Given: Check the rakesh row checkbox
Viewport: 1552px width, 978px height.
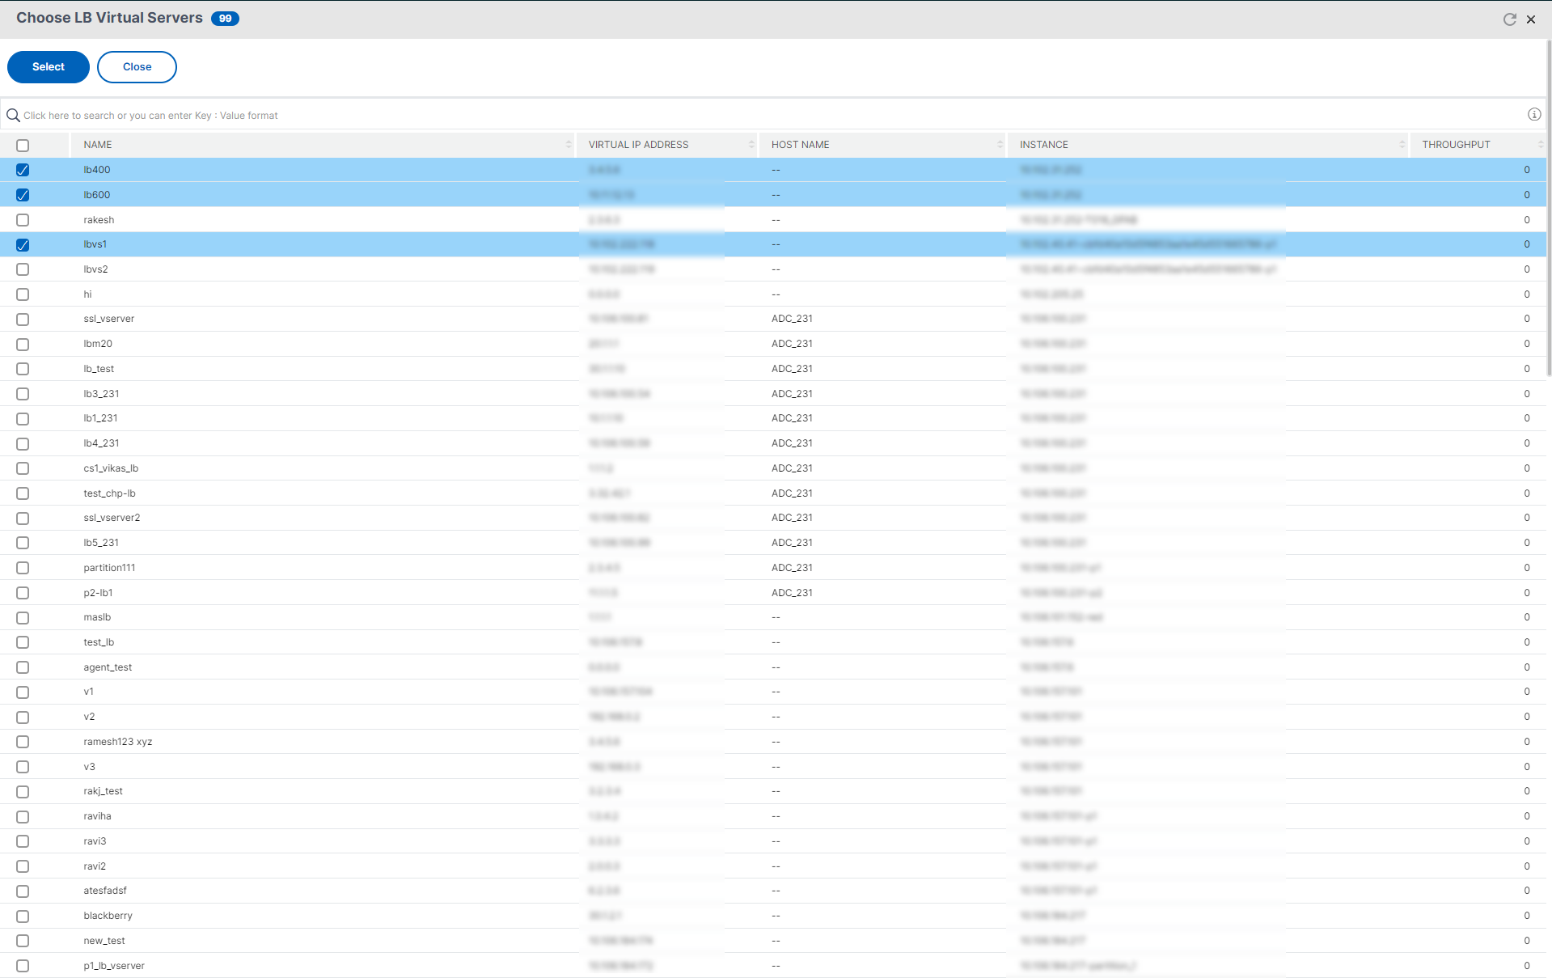Looking at the screenshot, I should coord(23,220).
